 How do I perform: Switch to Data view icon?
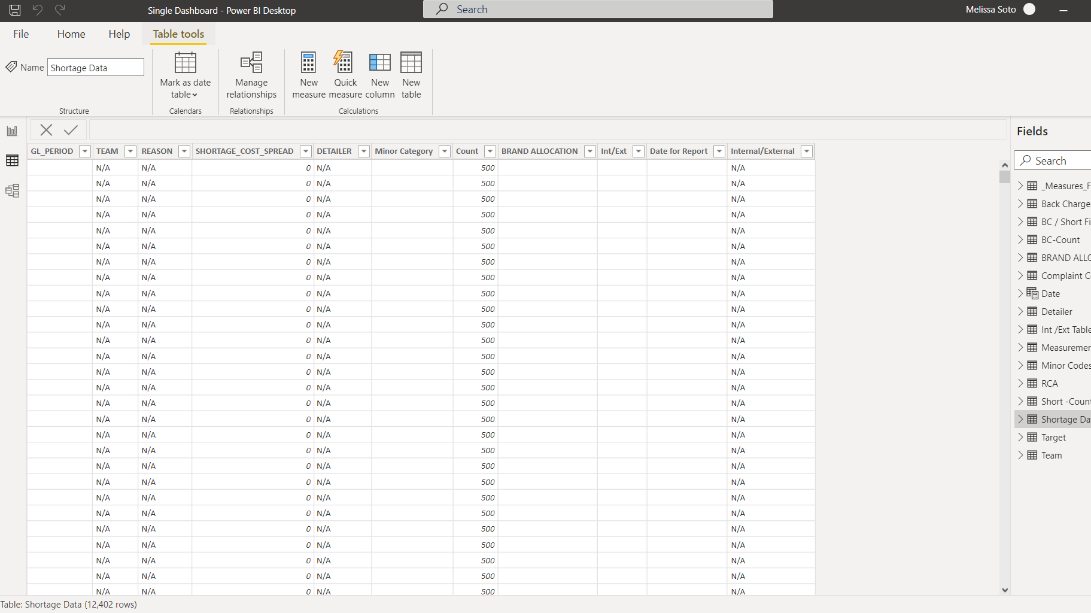coord(12,160)
